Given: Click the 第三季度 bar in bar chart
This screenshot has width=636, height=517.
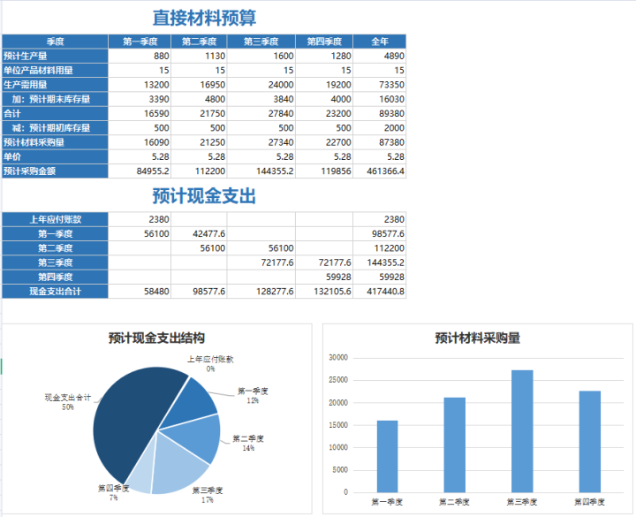Looking at the screenshot, I should pyautogui.click(x=522, y=431).
